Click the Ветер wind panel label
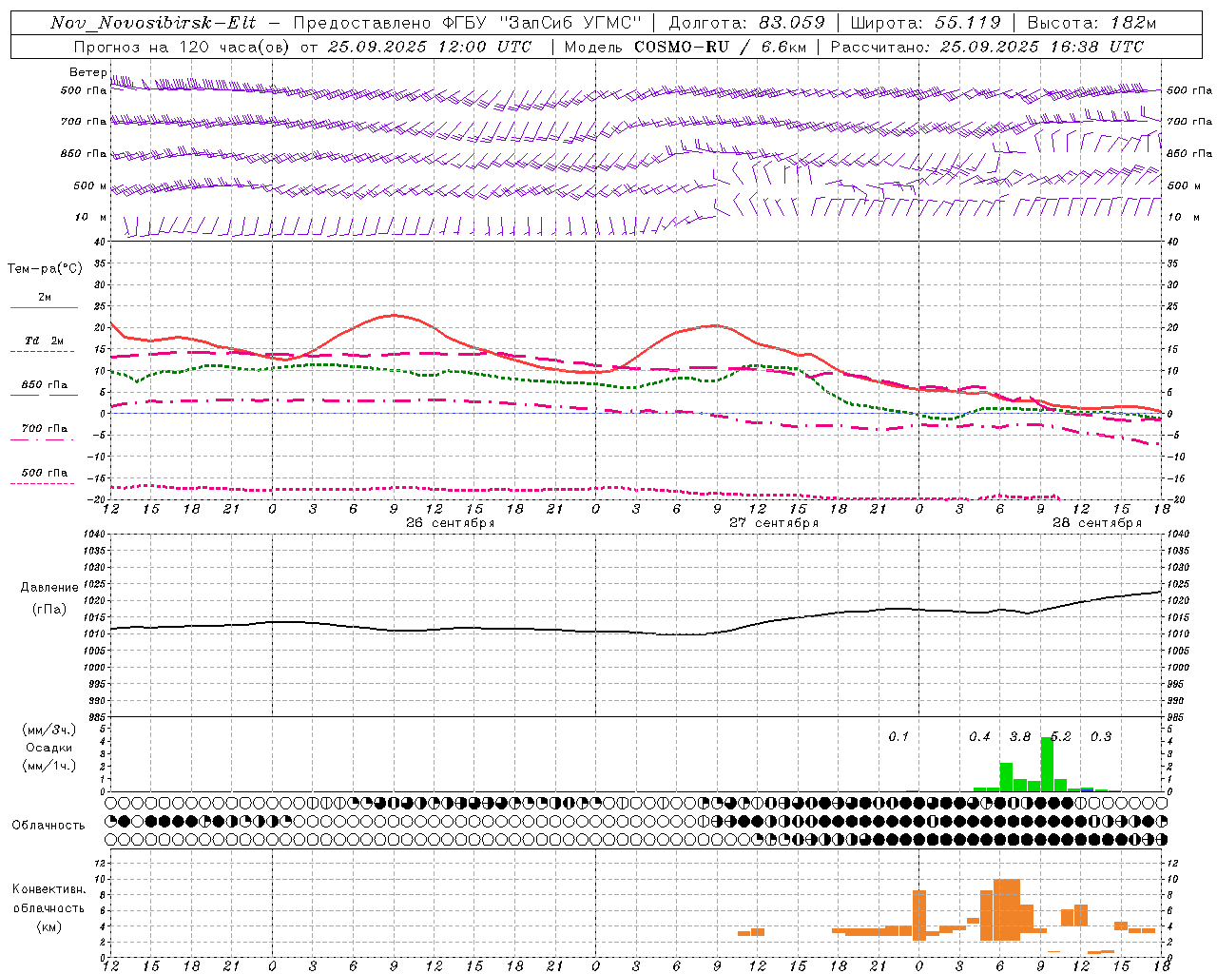This screenshot has width=1217, height=974. pos(87,72)
